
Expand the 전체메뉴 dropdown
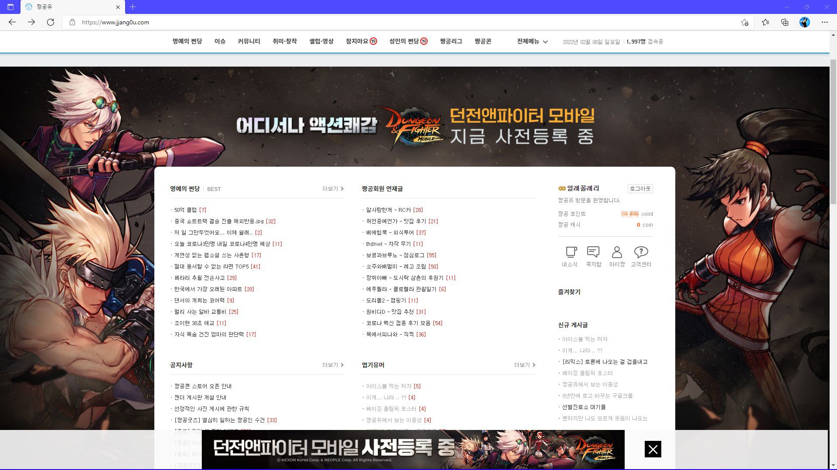click(x=532, y=41)
